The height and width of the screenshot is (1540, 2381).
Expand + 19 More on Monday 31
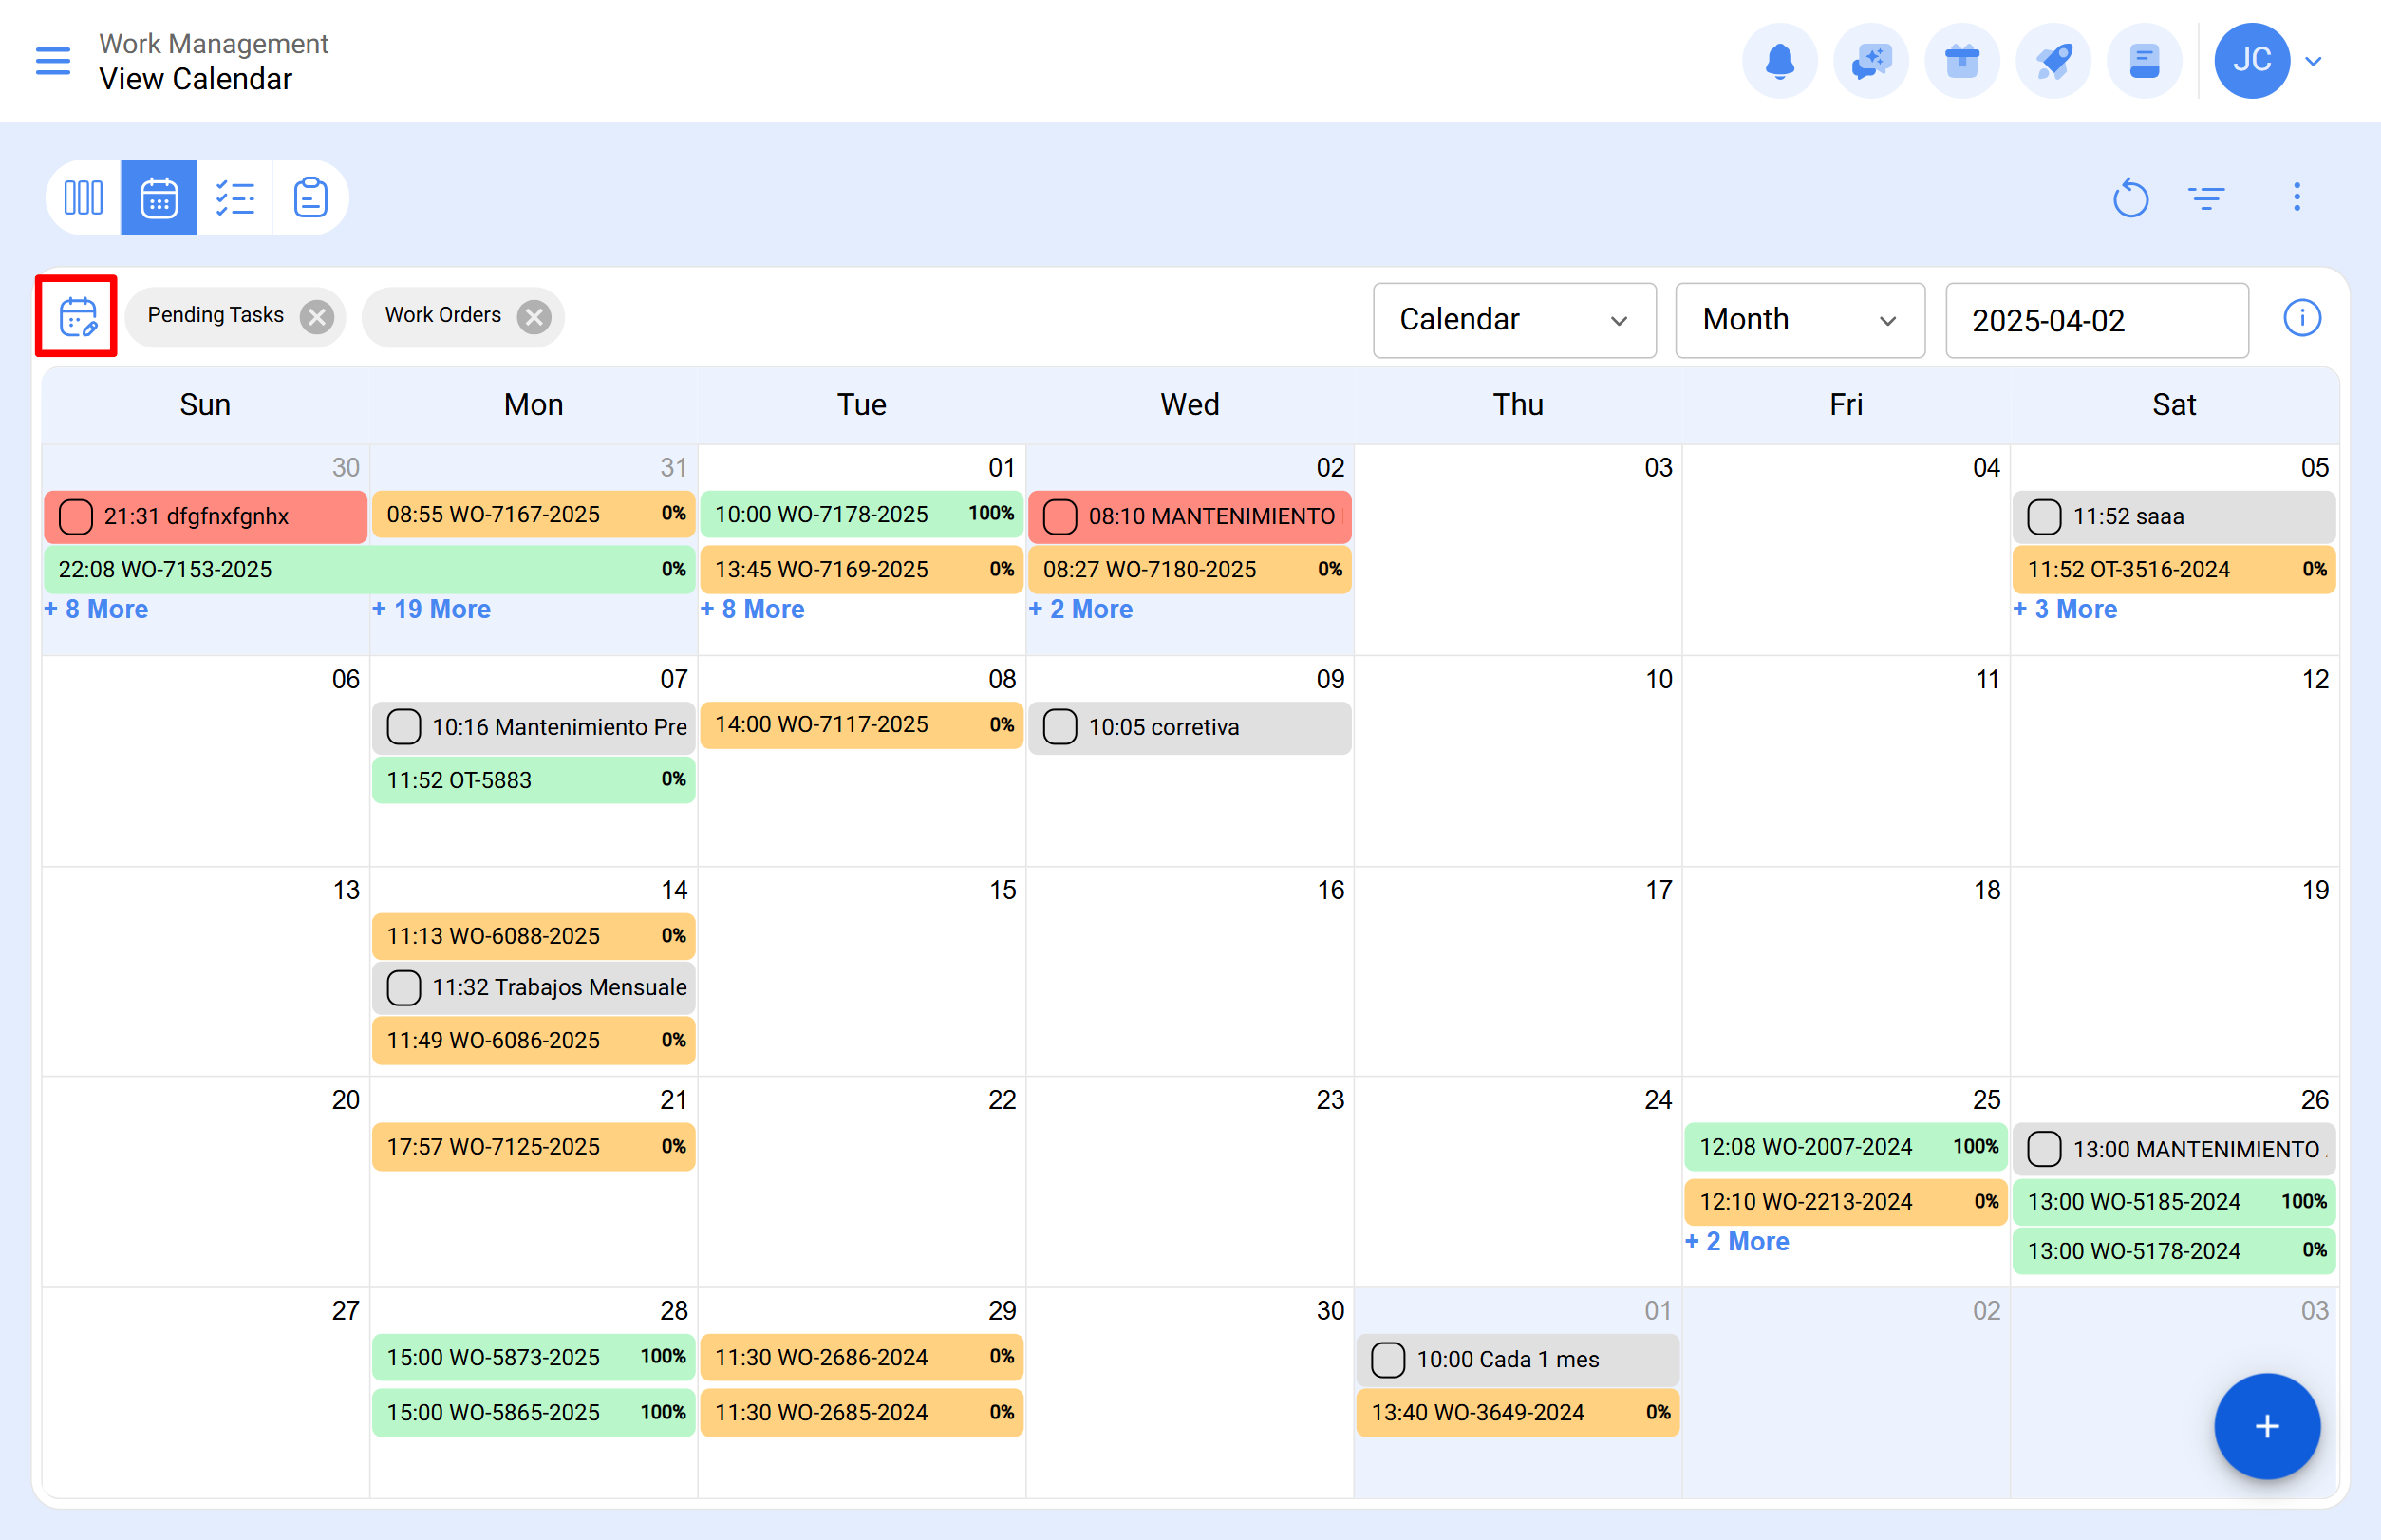click(x=431, y=609)
